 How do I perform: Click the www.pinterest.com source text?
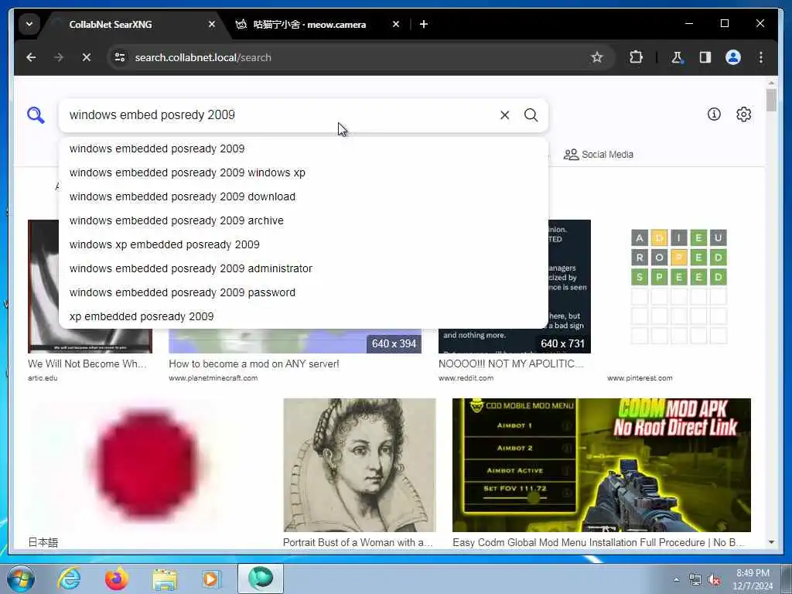(x=640, y=377)
